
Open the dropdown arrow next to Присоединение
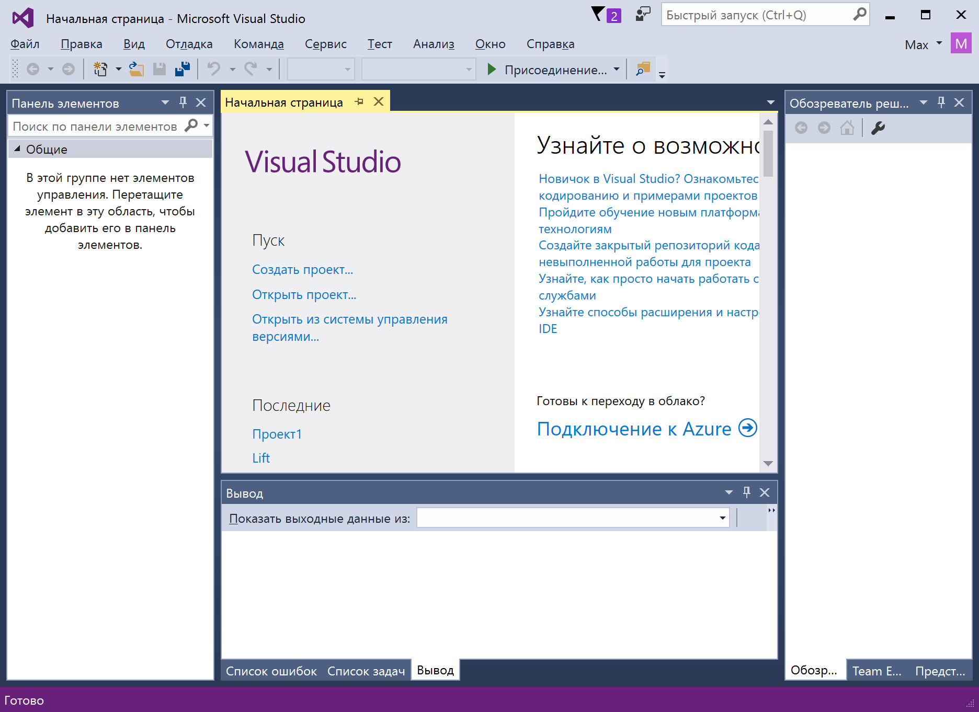pos(617,69)
